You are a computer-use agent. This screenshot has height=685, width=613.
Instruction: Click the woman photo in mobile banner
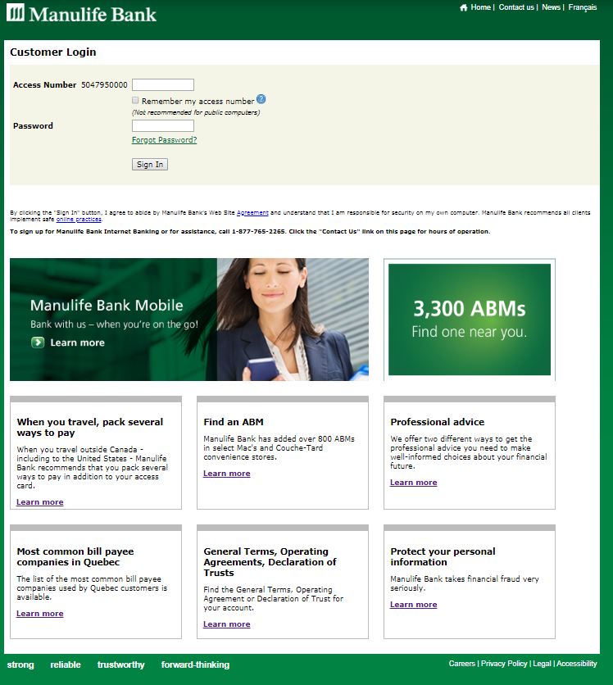[293, 320]
